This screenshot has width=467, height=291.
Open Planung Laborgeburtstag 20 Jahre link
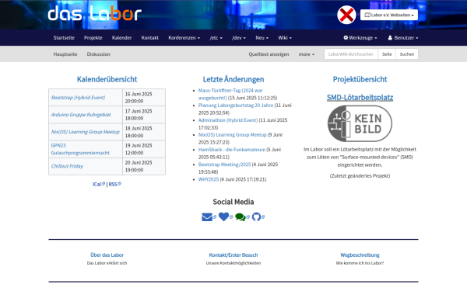coord(236,105)
